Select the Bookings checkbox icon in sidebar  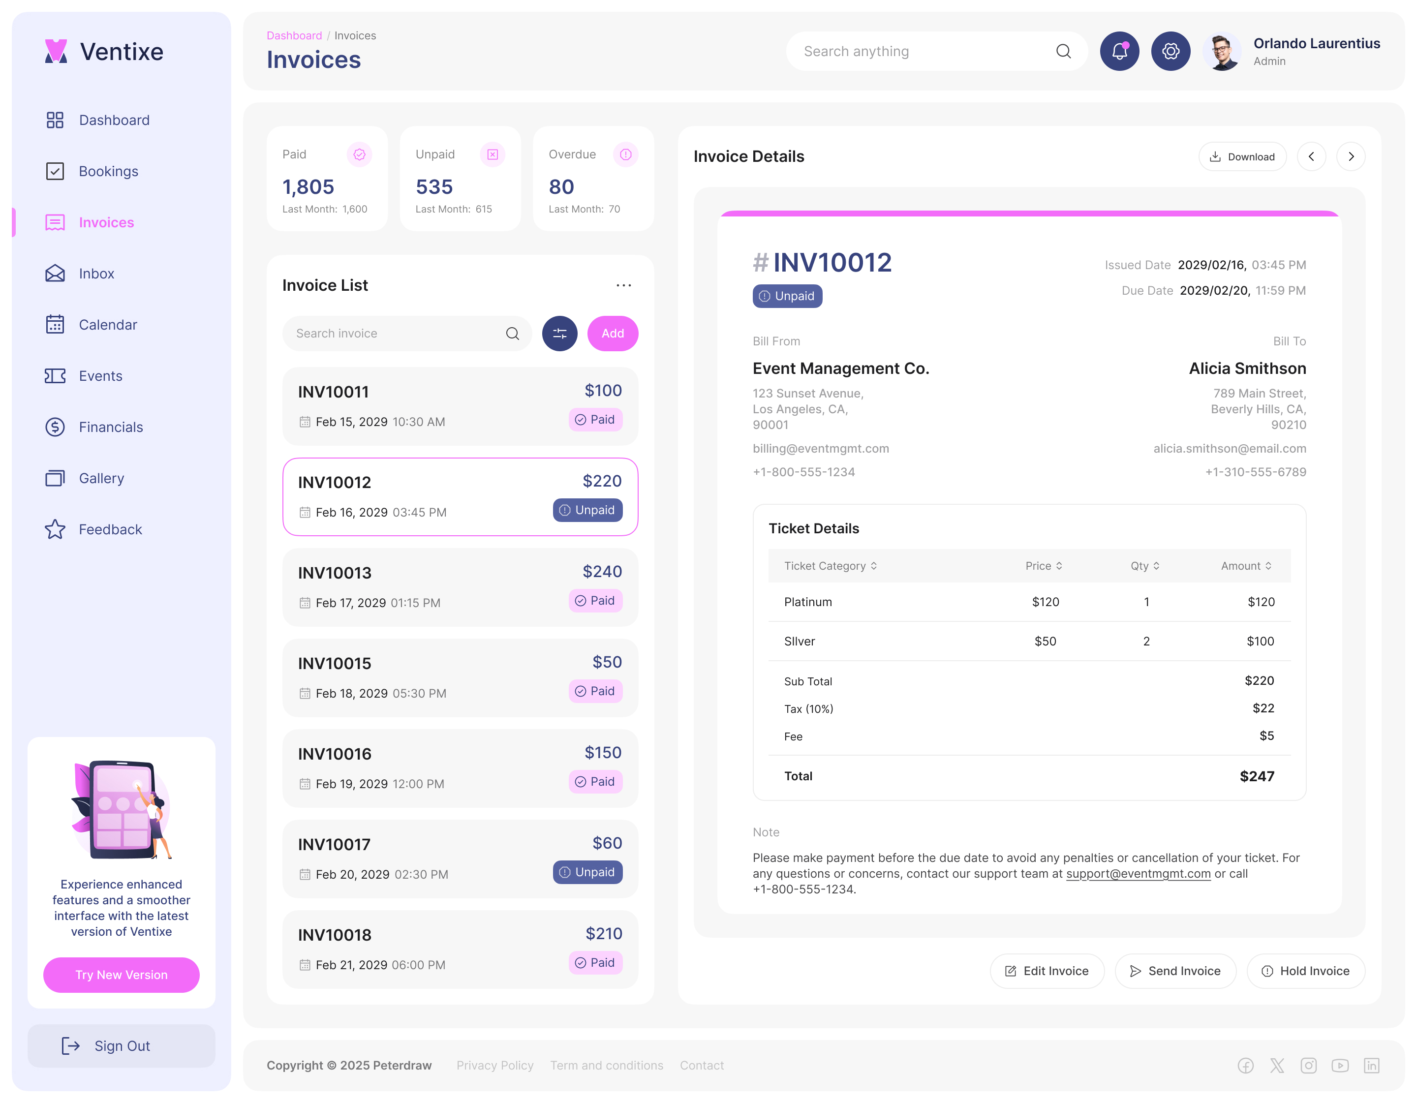pyautogui.click(x=55, y=171)
